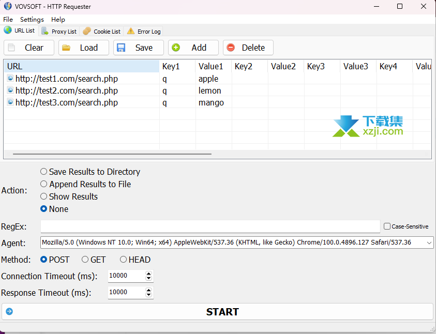Click the horizontal scrollbar of URL table
This screenshot has width=436, height=334.
coord(112,154)
